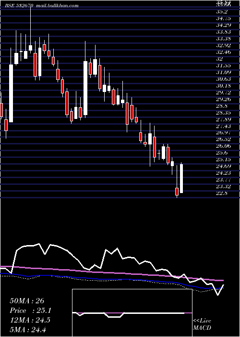Select the 33.38 price axis label
240x337 pixels.
click(x=223, y=39)
